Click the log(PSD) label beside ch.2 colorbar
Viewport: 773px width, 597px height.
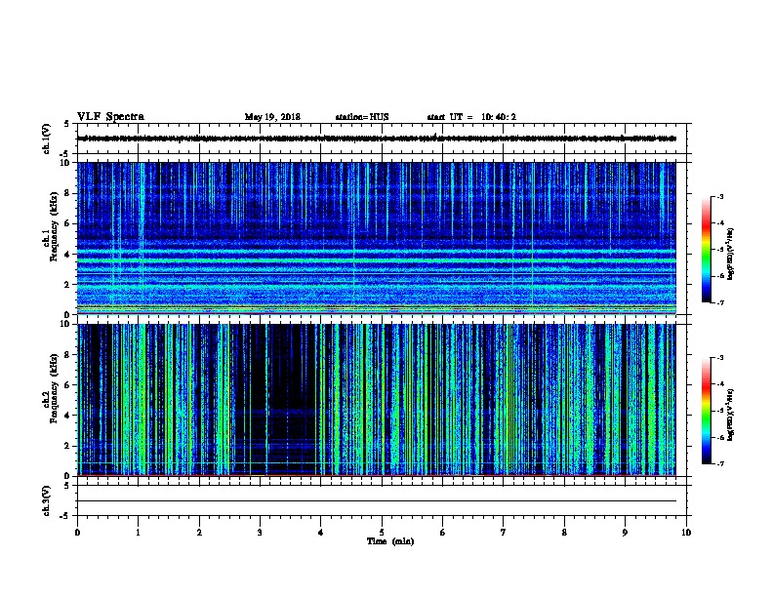pyautogui.click(x=731, y=415)
